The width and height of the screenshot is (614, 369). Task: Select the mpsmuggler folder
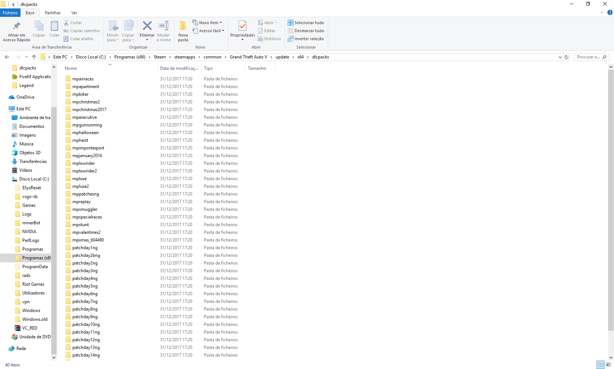[85, 209]
